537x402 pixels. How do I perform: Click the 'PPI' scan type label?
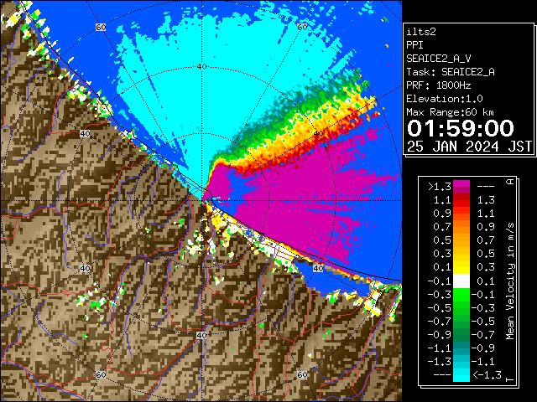414,45
